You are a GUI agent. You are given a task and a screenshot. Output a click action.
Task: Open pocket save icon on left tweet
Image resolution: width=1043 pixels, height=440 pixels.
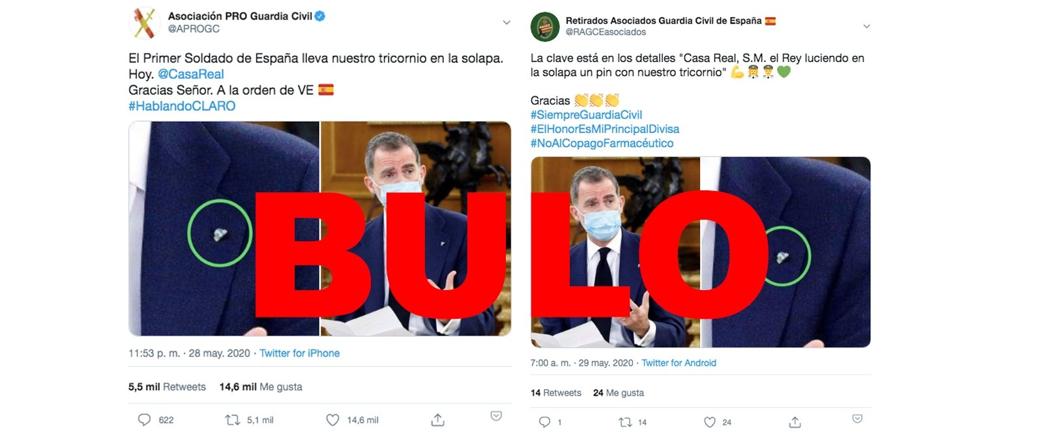[496, 416]
